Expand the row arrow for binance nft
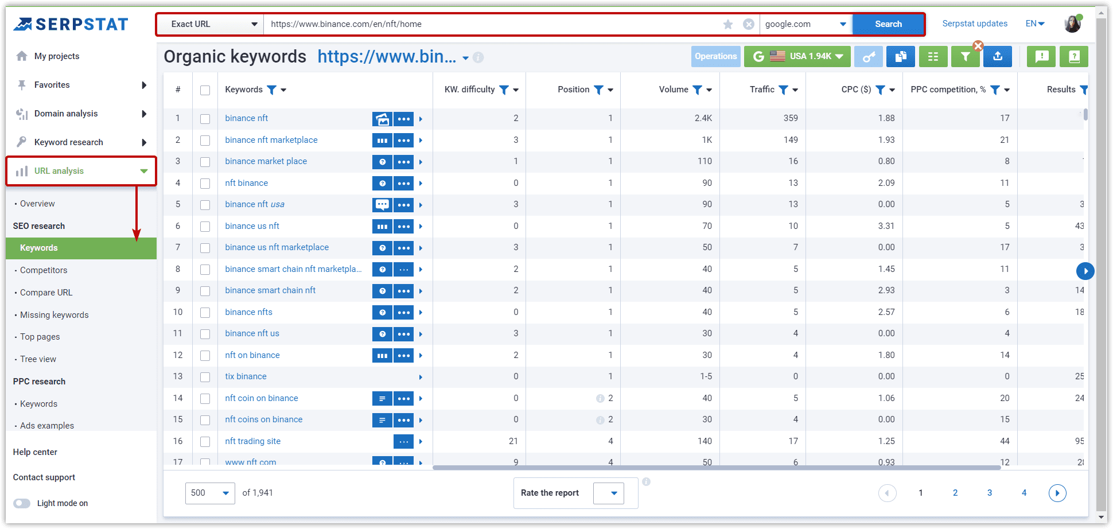The height and width of the screenshot is (529, 1113). tap(421, 119)
